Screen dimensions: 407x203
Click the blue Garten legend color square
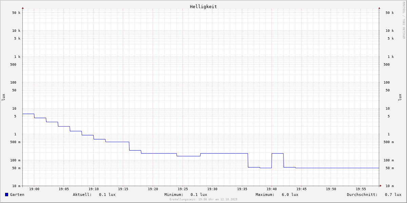[x=6, y=195]
